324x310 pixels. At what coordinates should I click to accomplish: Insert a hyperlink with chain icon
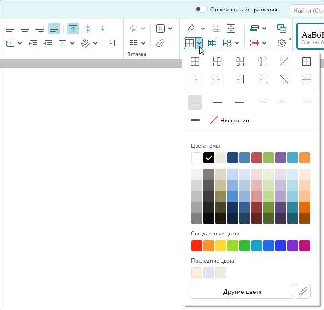click(161, 43)
